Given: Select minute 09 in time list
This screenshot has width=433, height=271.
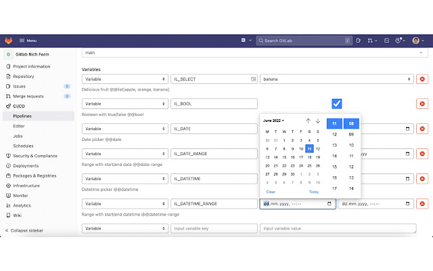Looking at the screenshot, I should (351, 134).
